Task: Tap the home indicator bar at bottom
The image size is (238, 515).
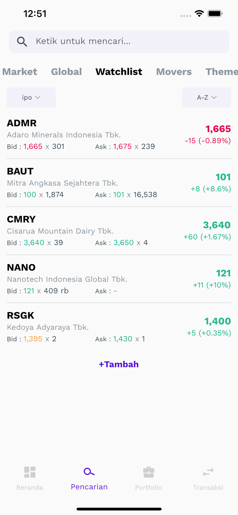Action: pos(119,509)
